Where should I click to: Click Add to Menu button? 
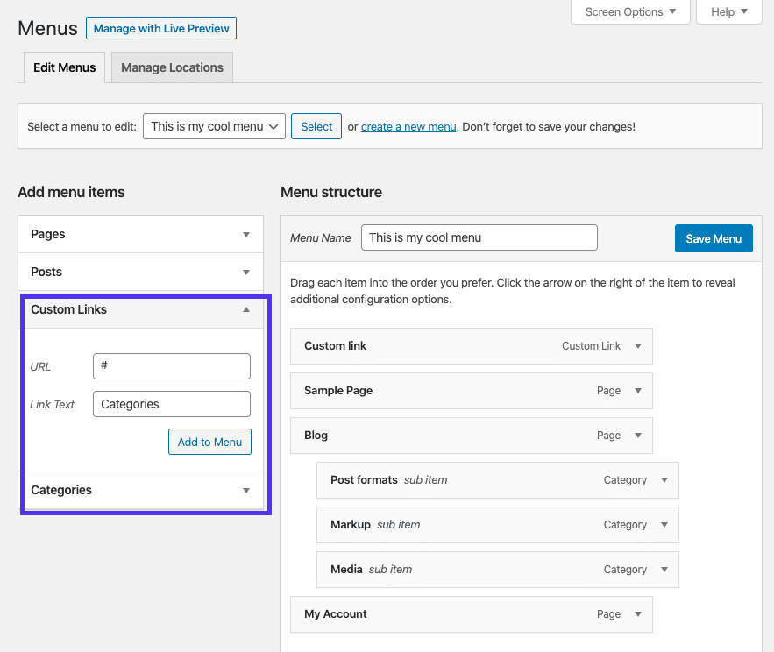click(x=209, y=442)
